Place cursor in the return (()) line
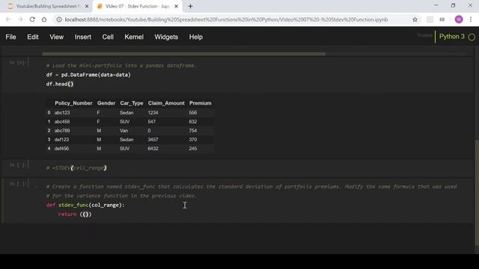 tap(75, 214)
